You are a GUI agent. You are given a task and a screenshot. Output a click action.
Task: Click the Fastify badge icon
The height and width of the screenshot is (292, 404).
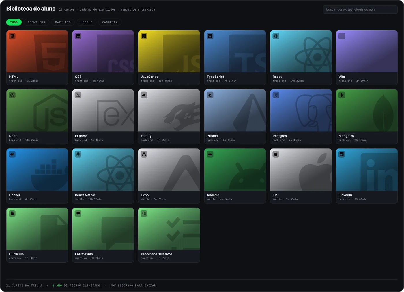coord(144,95)
